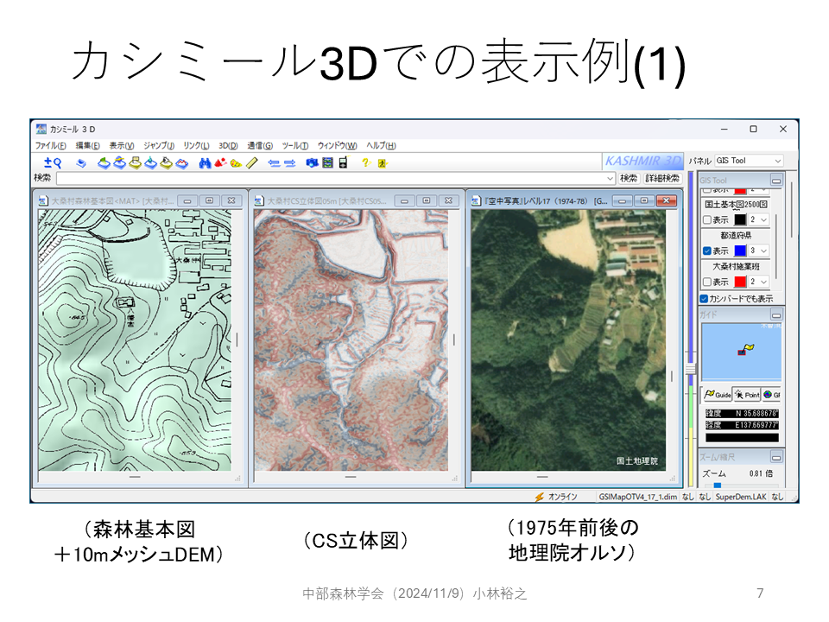Image resolution: width=829 pixels, height=622 pixels.
Task: Click the red mountain icon in toolbar
Action: pyautogui.click(x=220, y=162)
